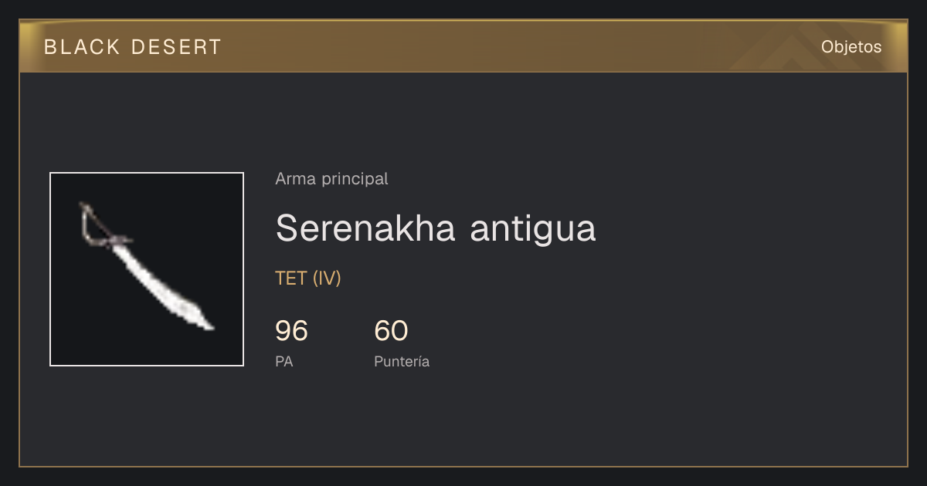Click the 96 attack value

coord(291,331)
